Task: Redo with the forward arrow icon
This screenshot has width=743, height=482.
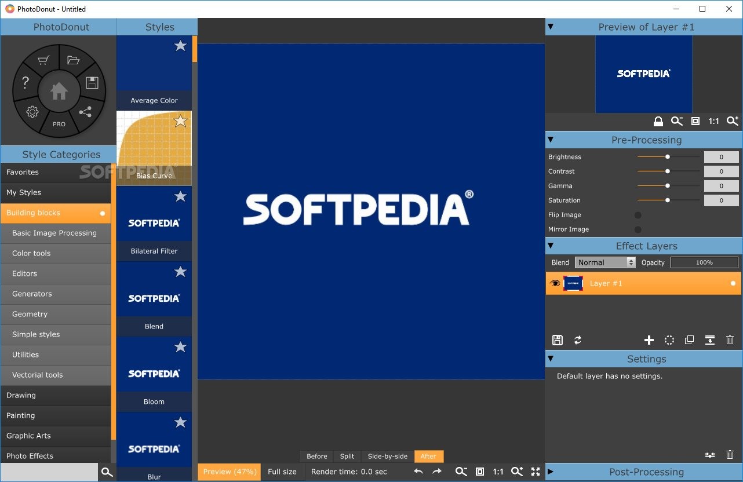Action: (x=437, y=472)
